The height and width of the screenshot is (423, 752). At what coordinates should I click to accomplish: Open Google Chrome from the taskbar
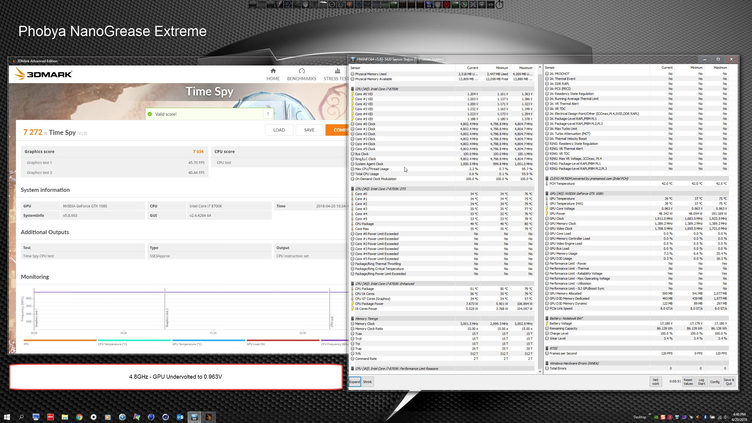point(79,417)
